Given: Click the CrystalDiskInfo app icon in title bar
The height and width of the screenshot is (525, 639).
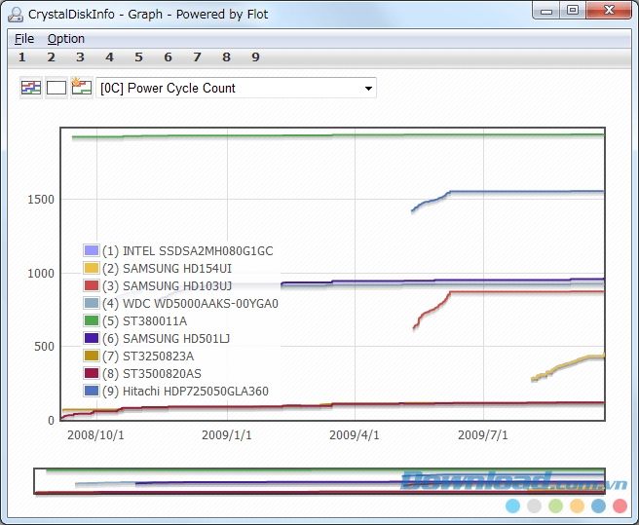Looking at the screenshot, I should pyautogui.click(x=16, y=15).
